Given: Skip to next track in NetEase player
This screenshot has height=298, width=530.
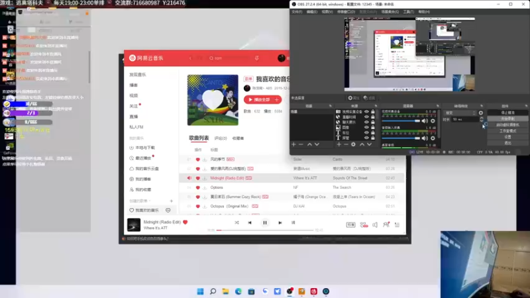Looking at the screenshot, I should 280,223.
